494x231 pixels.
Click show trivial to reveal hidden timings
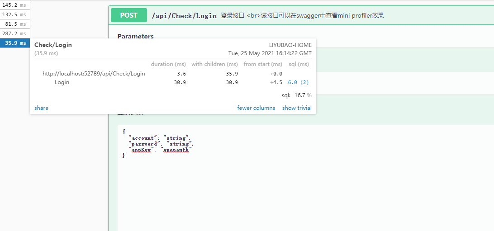click(297, 108)
